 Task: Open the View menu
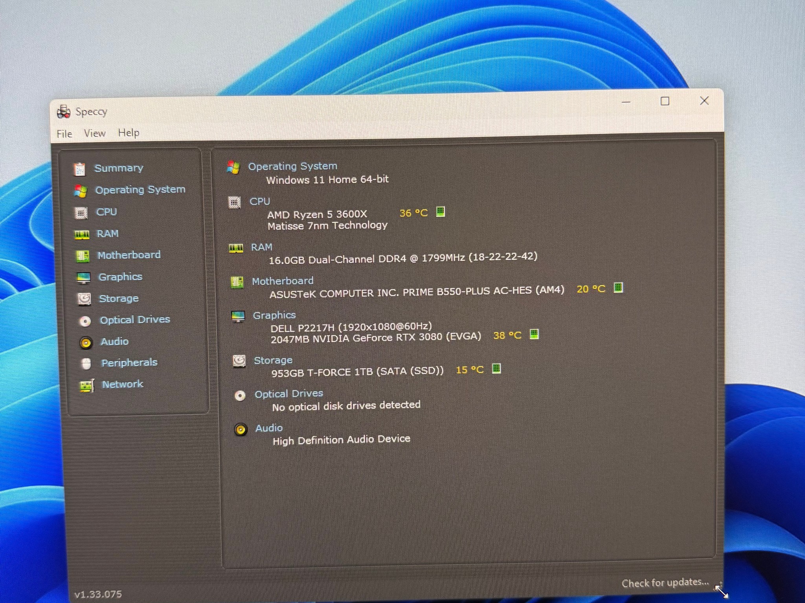coord(95,133)
